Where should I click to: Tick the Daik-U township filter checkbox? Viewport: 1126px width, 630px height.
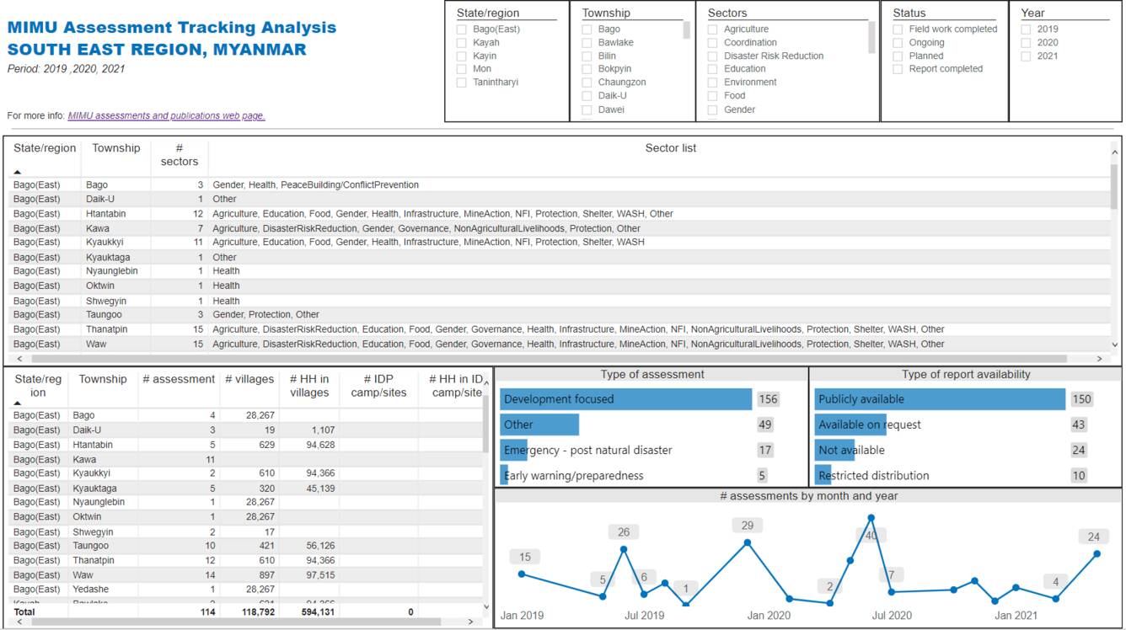(x=587, y=96)
